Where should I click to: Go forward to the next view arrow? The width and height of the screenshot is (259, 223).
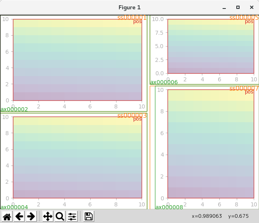[31, 216]
